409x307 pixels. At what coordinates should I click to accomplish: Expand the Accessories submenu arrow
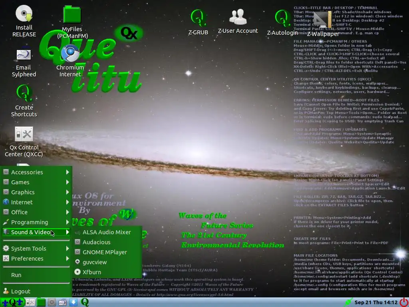(68, 172)
